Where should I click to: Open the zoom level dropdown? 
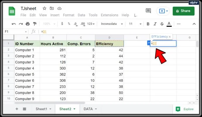pyautogui.click(x=49, y=24)
